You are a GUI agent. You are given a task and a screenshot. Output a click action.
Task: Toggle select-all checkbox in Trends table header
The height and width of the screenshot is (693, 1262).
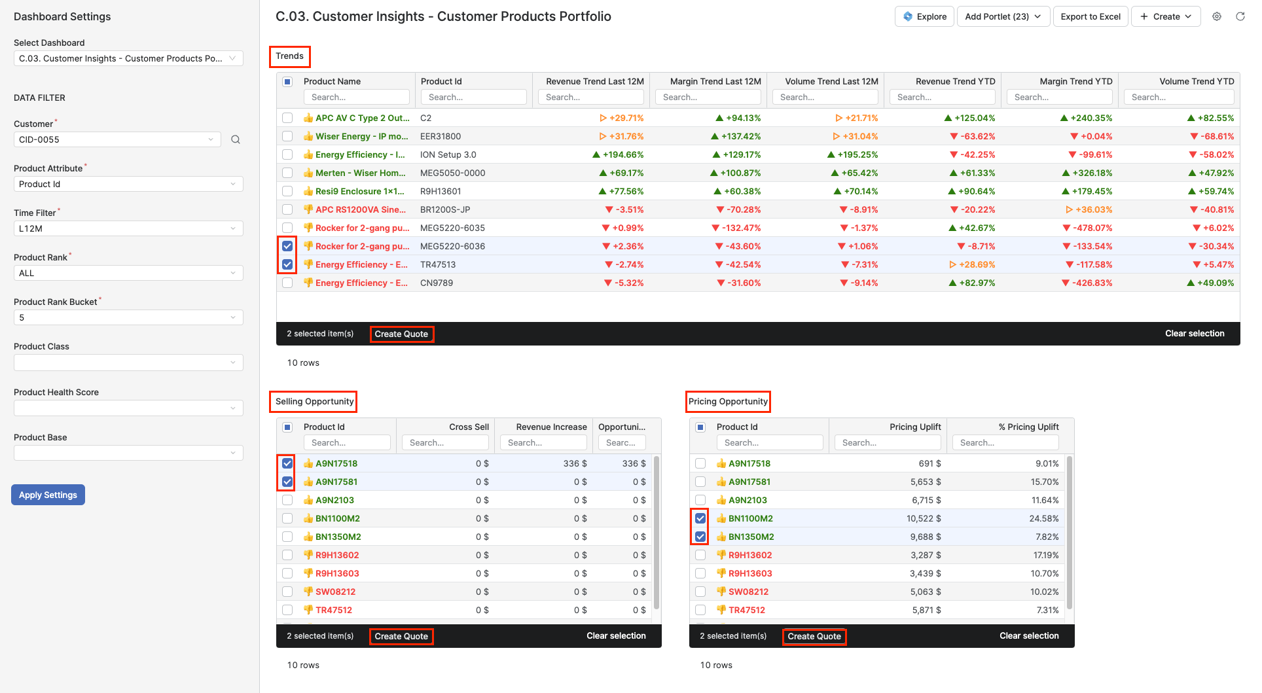(x=287, y=81)
